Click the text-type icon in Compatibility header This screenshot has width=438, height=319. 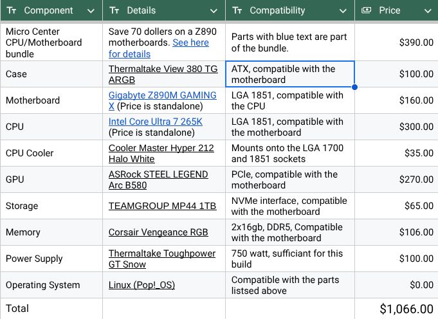[x=237, y=11]
